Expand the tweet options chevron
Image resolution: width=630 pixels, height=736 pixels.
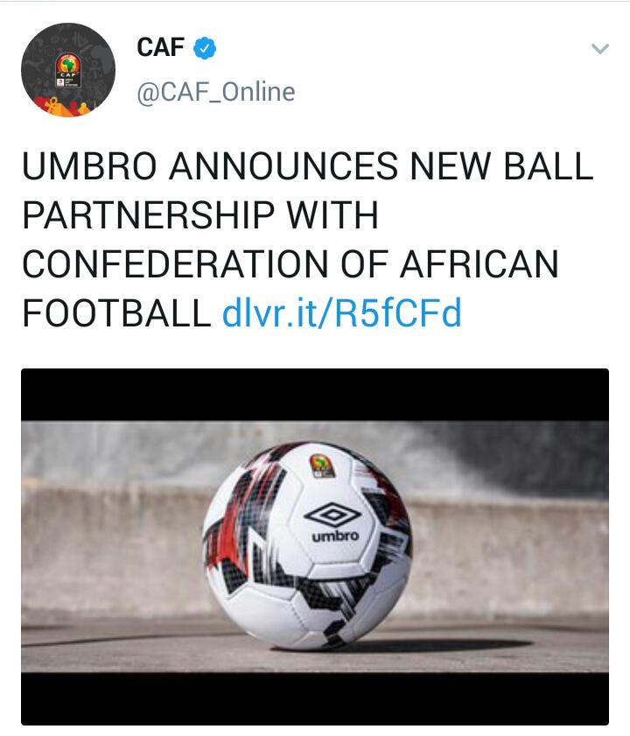[600, 48]
